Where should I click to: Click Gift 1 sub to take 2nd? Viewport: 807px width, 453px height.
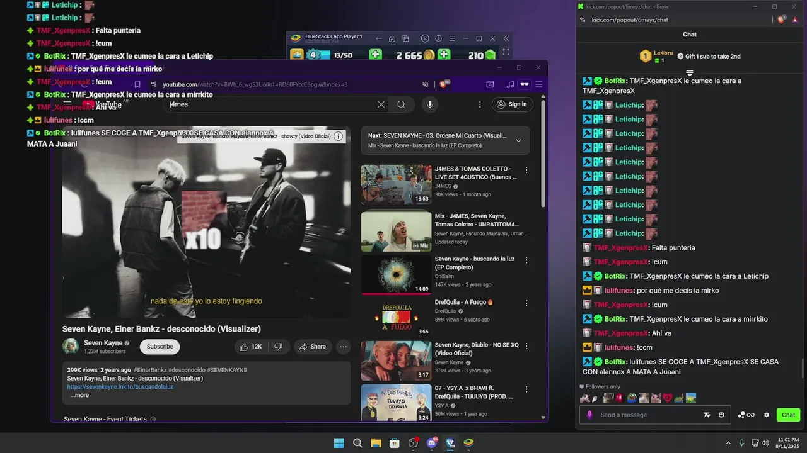(x=709, y=56)
